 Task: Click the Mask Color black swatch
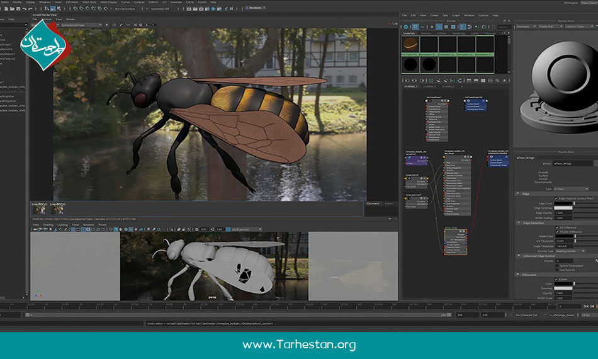(x=565, y=236)
